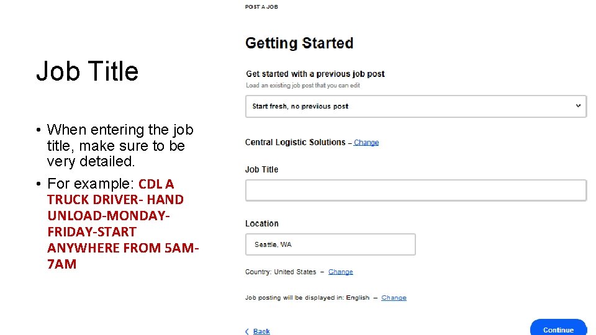Click 'Load an existing job post' helper text
Screen dimensions: 596x335
(303, 86)
